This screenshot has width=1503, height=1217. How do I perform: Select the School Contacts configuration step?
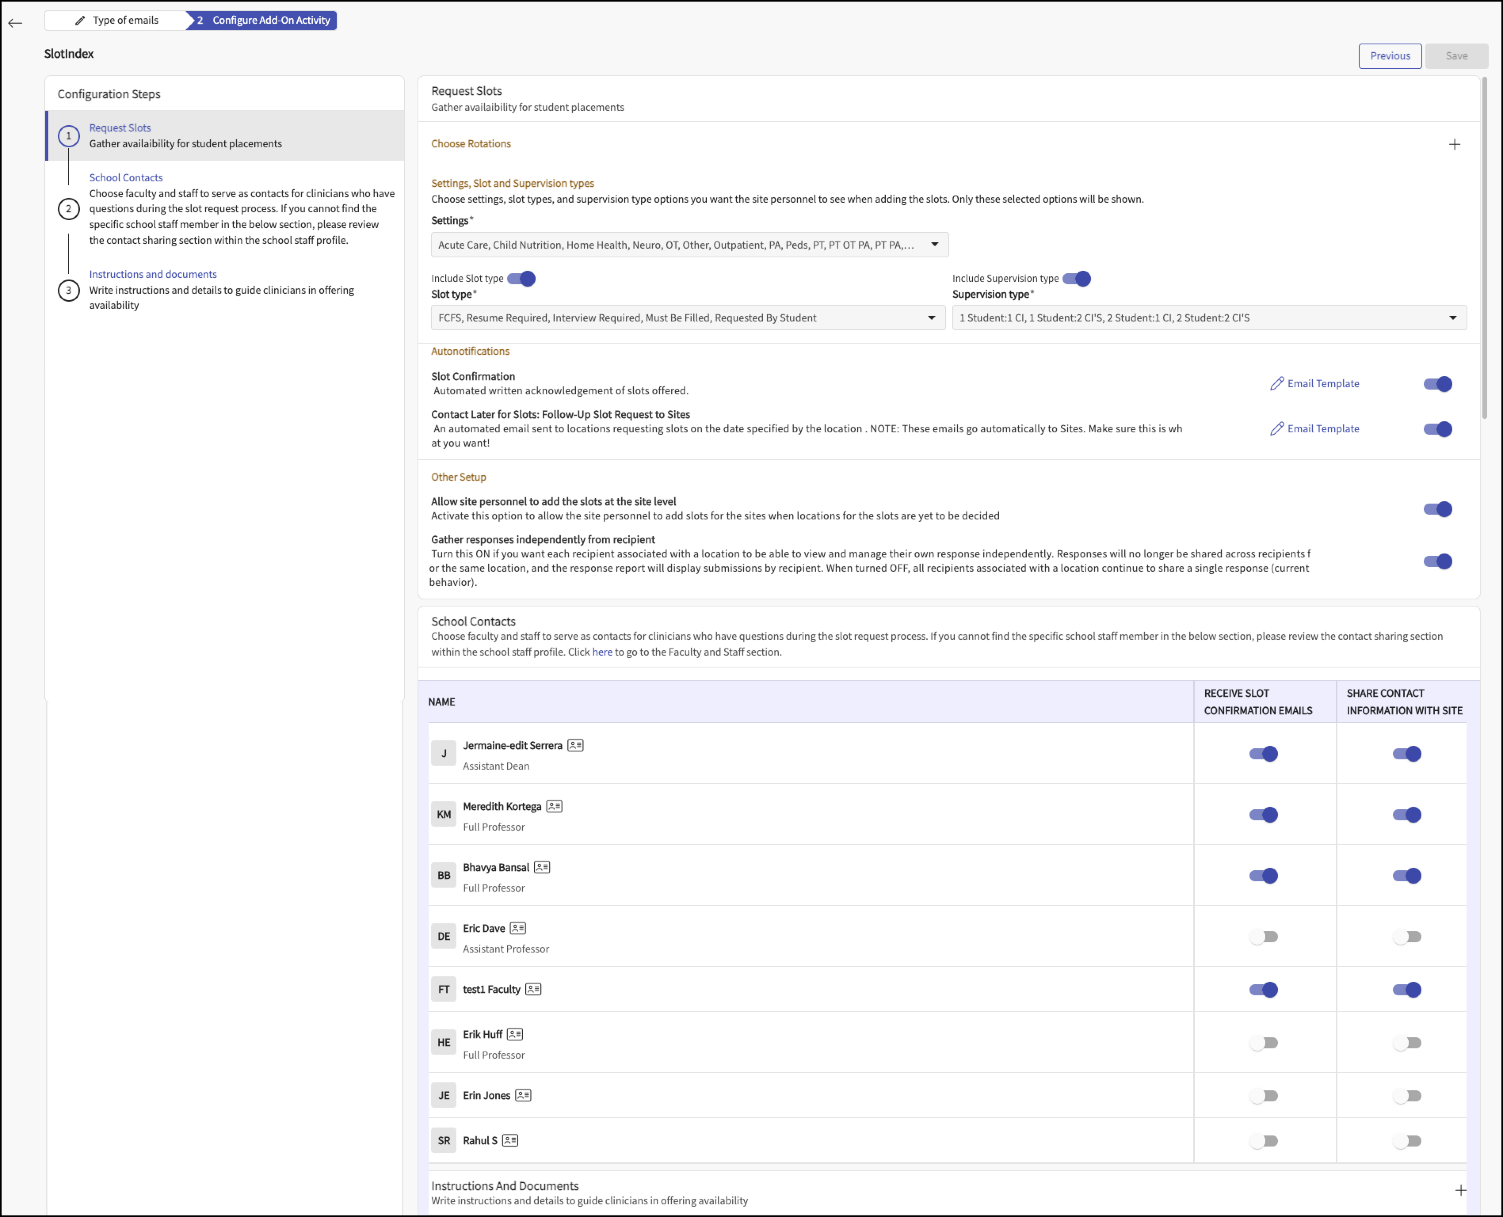126,177
